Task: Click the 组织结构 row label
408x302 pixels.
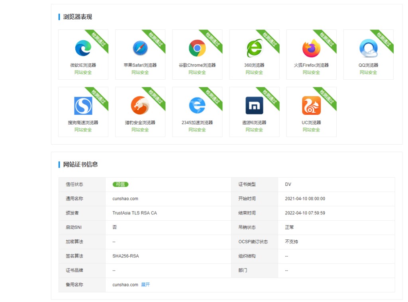Action: tap(247, 256)
